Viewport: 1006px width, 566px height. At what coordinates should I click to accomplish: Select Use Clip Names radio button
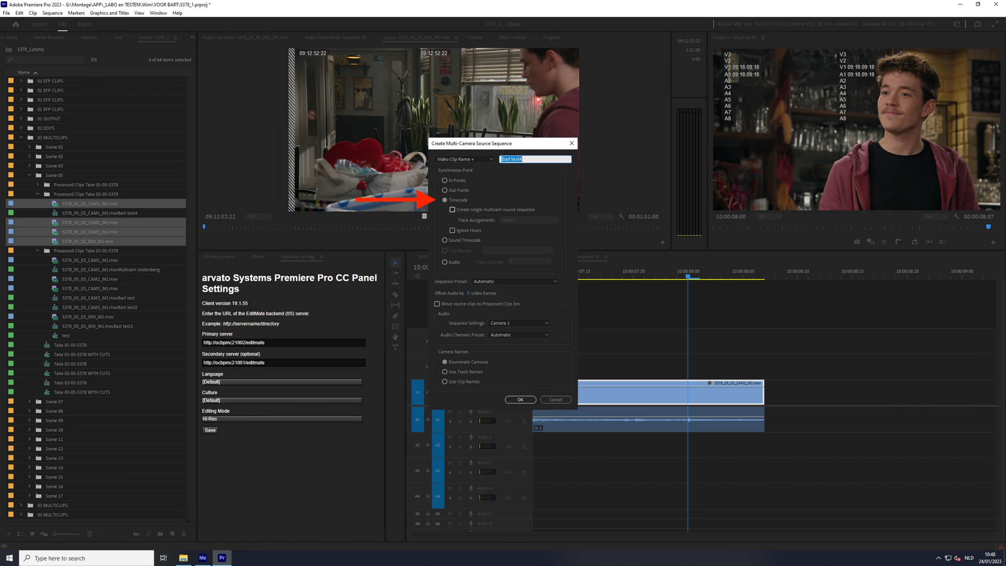444,382
